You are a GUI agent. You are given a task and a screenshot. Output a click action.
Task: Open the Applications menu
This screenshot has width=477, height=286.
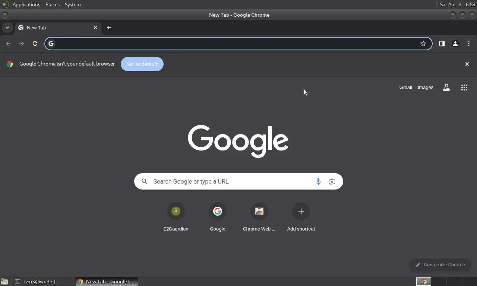coord(26,4)
